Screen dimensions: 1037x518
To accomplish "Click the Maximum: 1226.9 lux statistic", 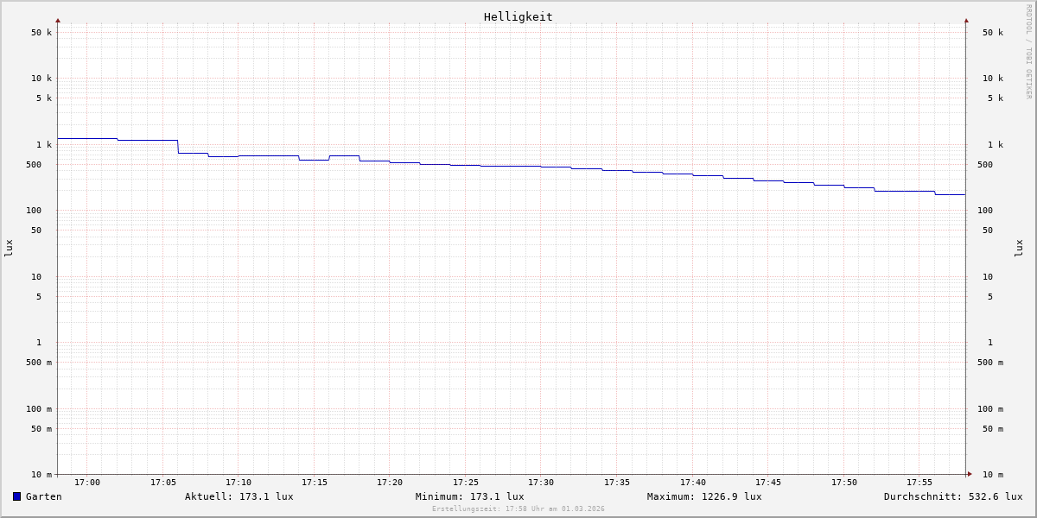I will click(x=704, y=496).
